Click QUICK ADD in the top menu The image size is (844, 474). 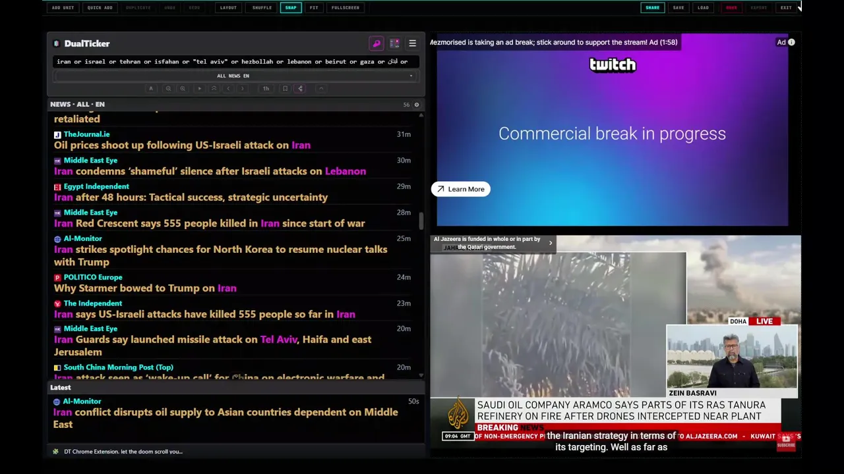100,7
